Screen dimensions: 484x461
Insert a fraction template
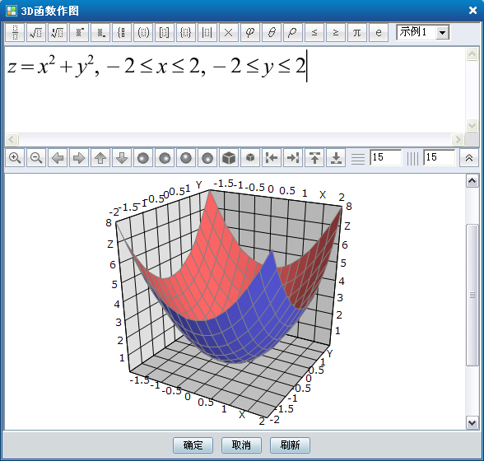15,32
